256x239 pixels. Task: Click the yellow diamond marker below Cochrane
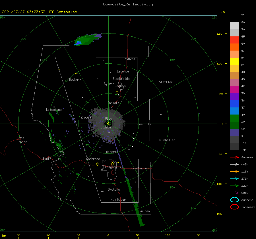98,164
